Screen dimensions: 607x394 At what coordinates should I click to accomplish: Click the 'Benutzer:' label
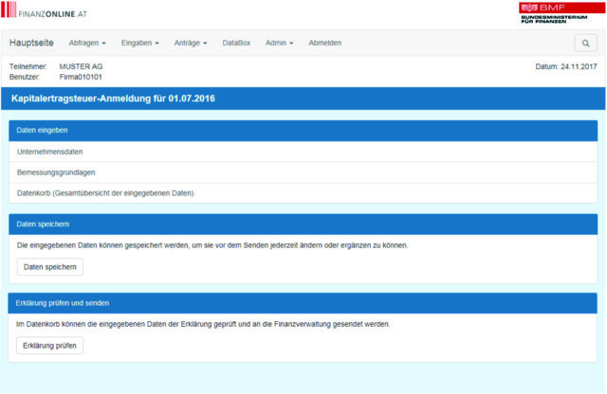[25, 77]
